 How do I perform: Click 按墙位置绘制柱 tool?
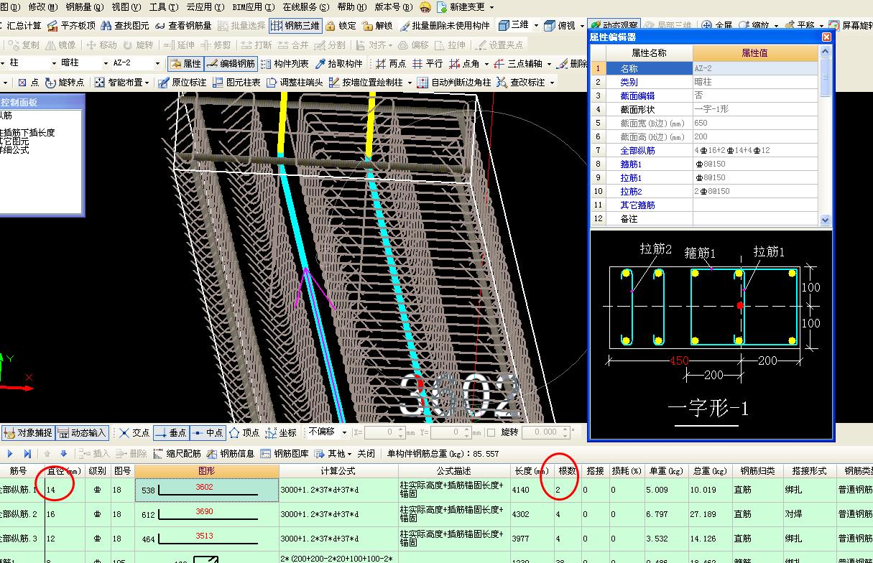[x=366, y=83]
